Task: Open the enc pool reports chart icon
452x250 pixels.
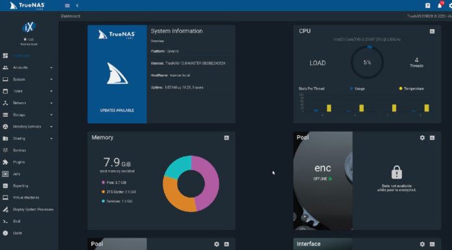Action: click(x=432, y=138)
